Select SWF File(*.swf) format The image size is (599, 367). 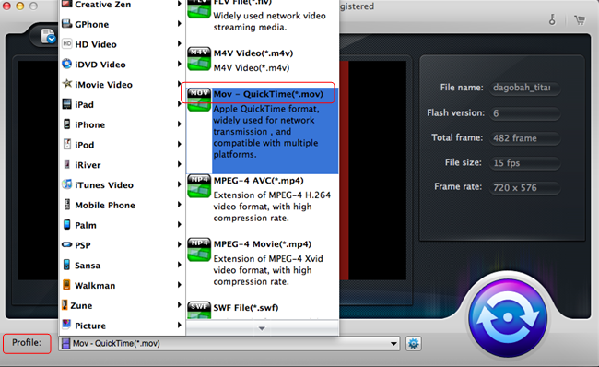point(246,307)
